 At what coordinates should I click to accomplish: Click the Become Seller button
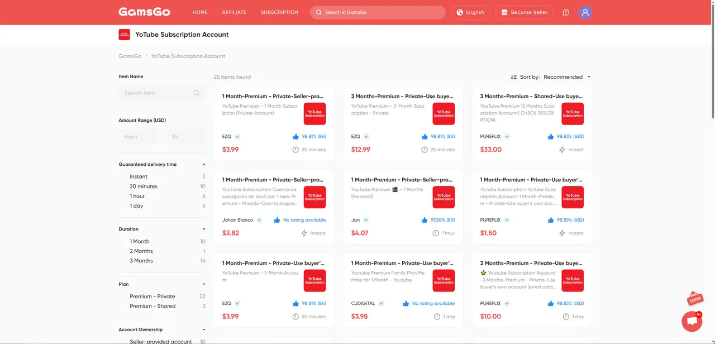pyautogui.click(x=524, y=12)
